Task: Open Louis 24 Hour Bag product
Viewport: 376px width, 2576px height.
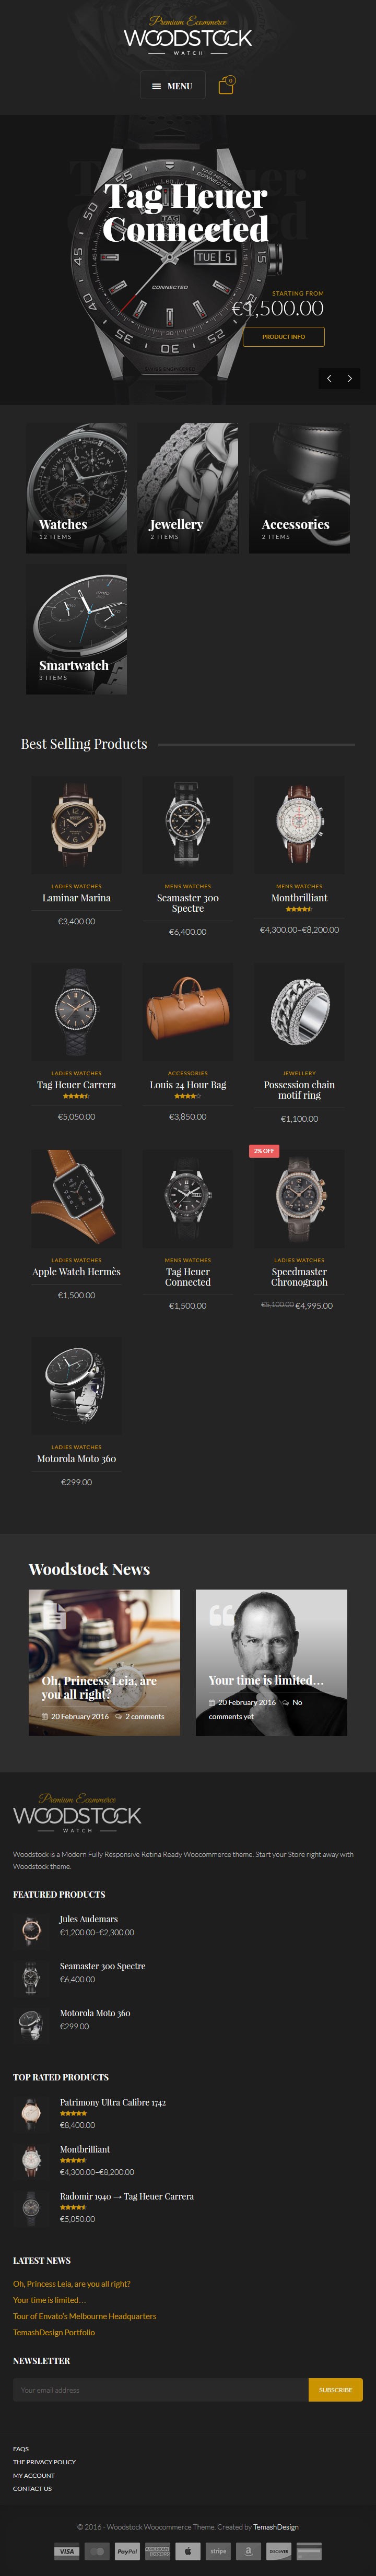Action: [188, 1084]
